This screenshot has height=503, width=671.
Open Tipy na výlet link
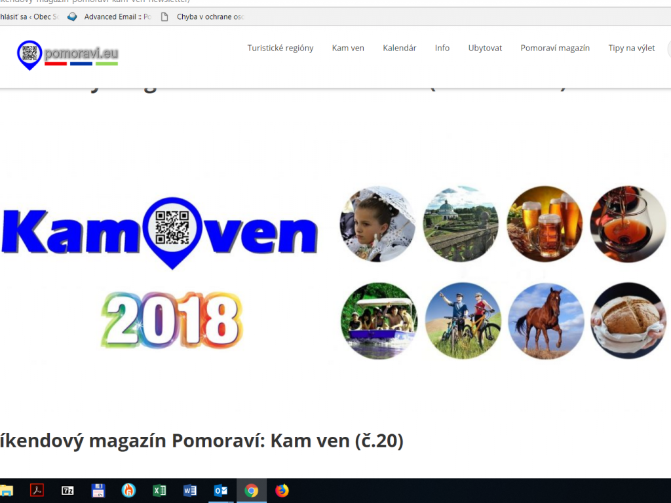coord(631,48)
